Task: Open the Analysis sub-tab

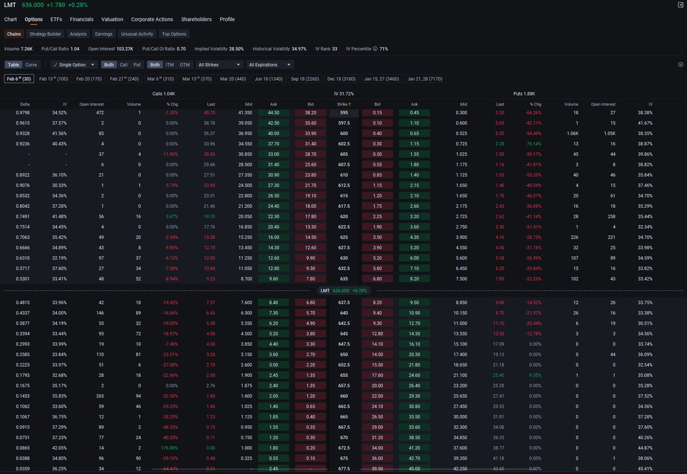Action: tap(78, 34)
